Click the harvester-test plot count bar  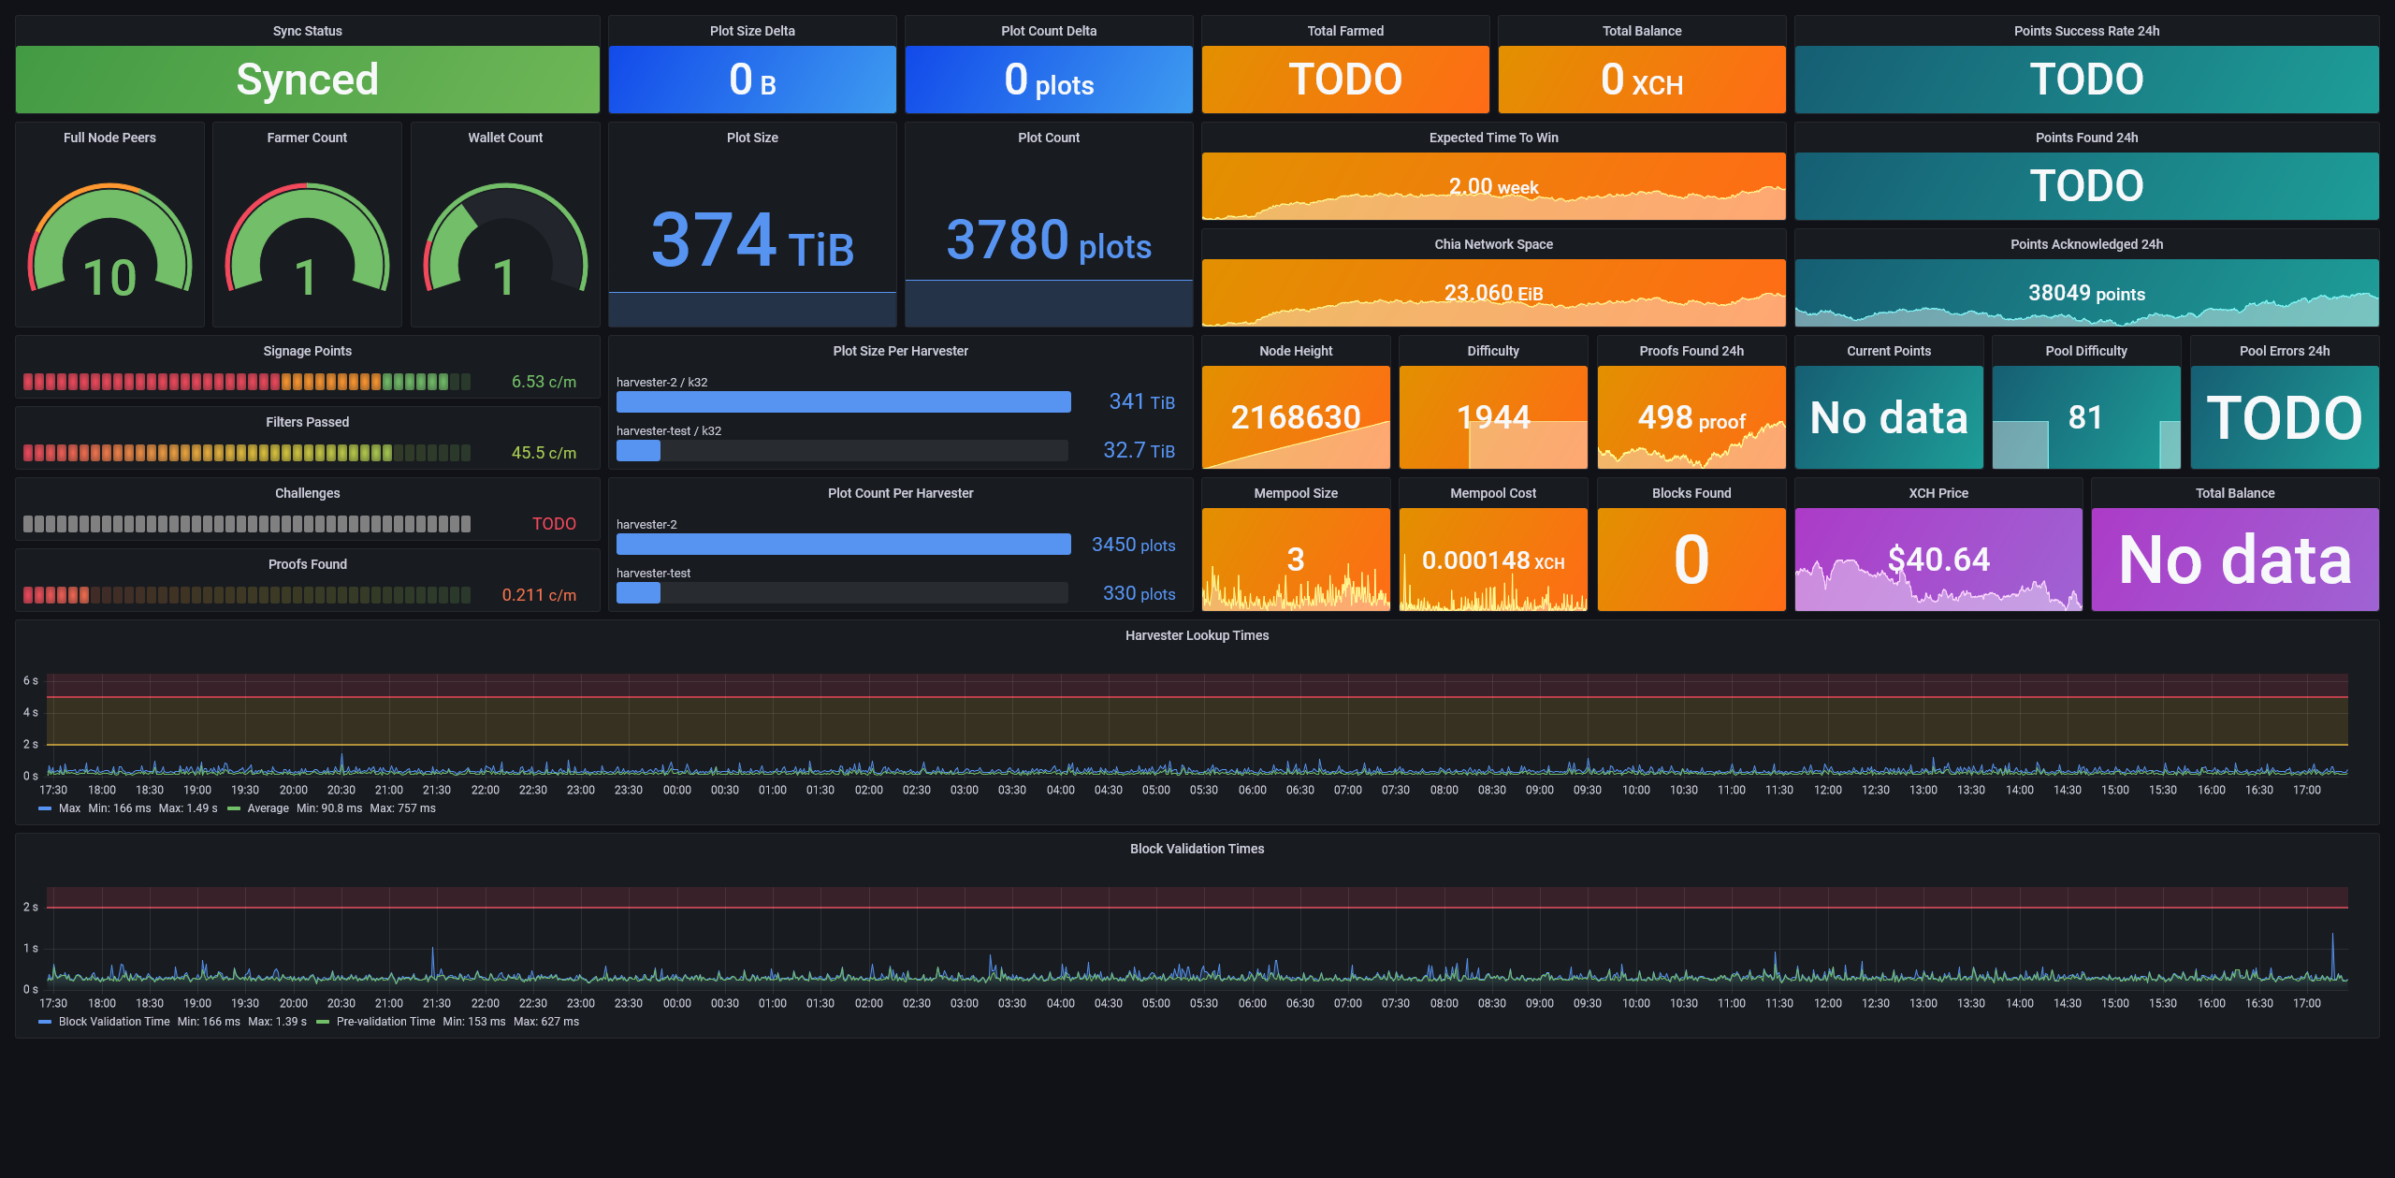639,593
